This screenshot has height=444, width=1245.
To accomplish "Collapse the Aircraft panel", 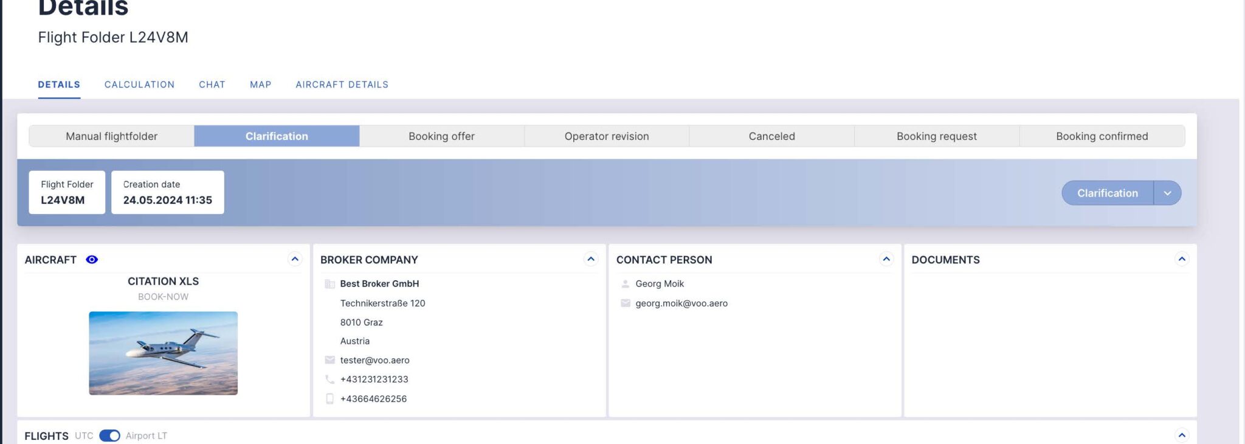I will click(x=295, y=259).
